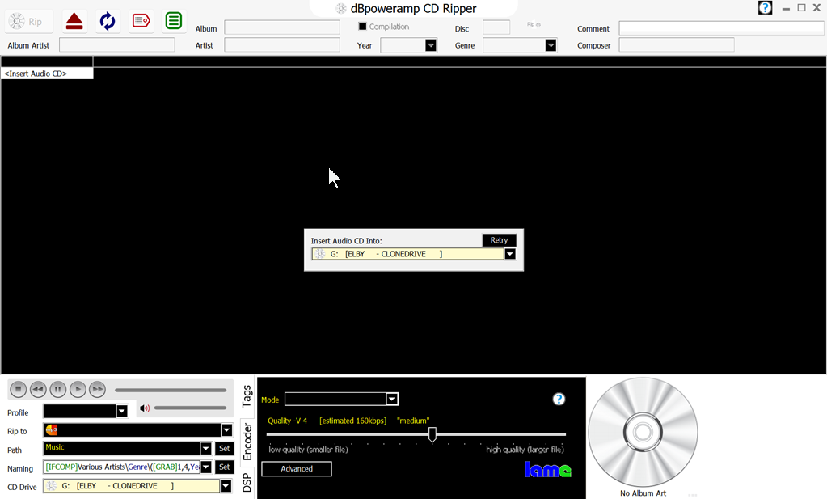Click the Retry button

click(x=499, y=240)
